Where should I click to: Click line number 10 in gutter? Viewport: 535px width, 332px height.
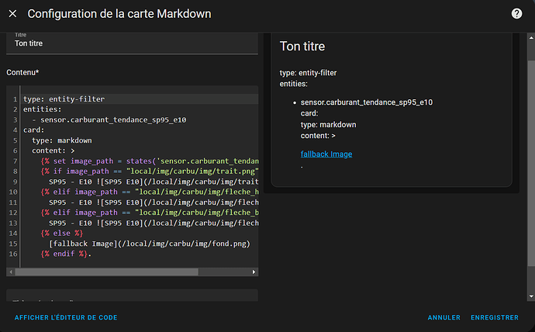(13, 192)
